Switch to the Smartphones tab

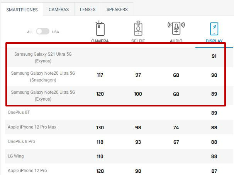(x=22, y=10)
